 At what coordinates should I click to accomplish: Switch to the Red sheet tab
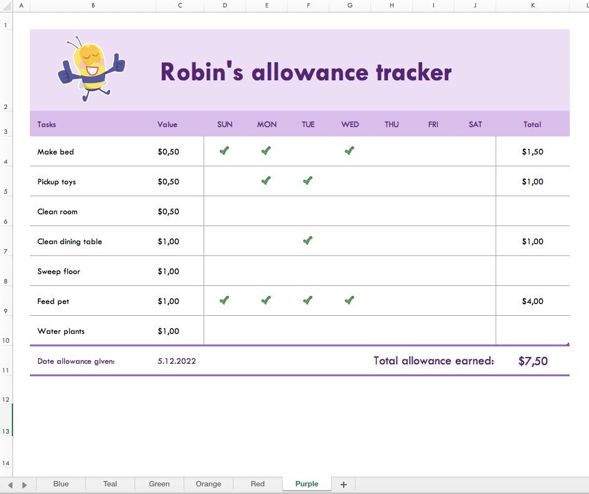[257, 483]
